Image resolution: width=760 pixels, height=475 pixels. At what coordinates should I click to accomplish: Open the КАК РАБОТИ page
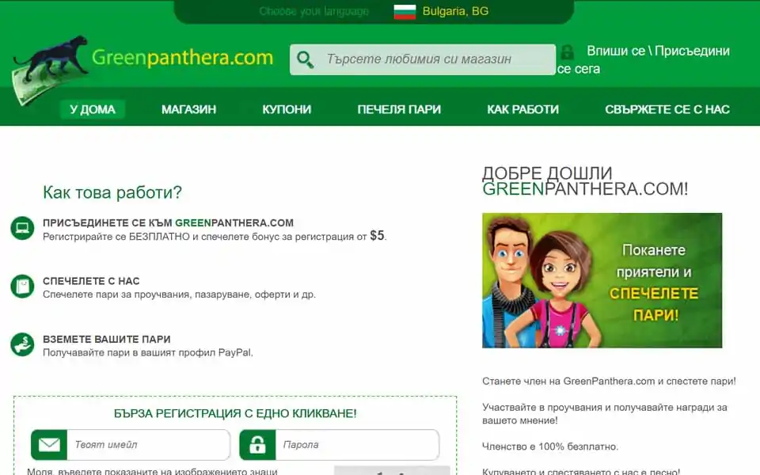click(x=522, y=109)
